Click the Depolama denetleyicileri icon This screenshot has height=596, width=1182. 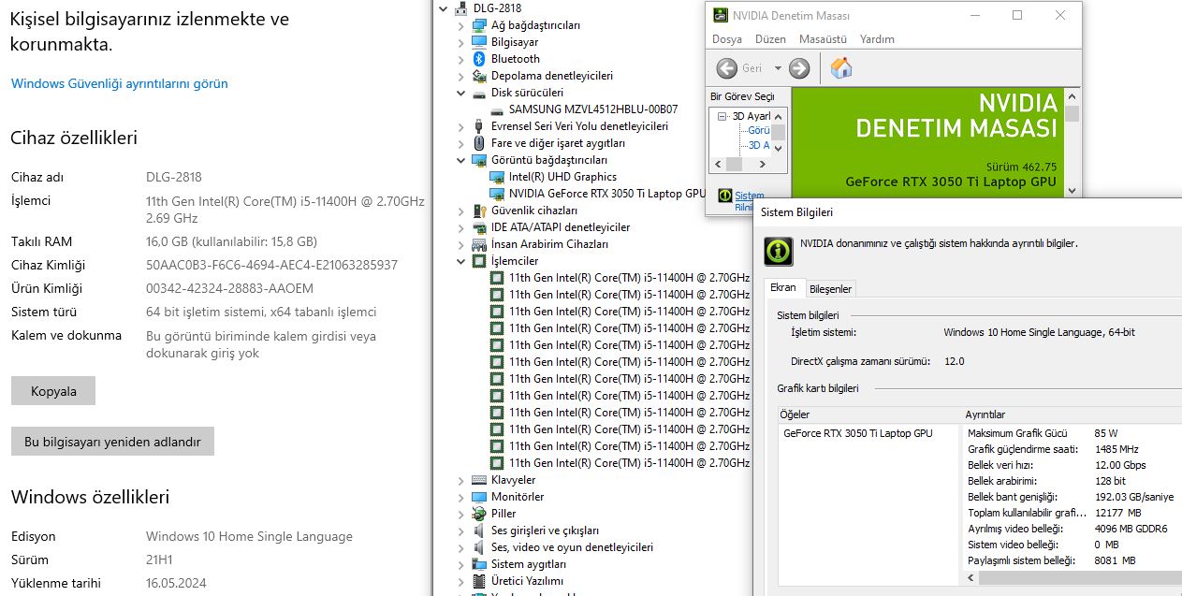(x=478, y=76)
